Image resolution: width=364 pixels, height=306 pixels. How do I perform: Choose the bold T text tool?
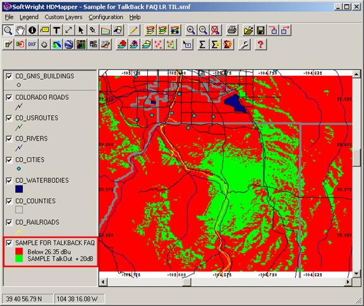pos(56,30)
